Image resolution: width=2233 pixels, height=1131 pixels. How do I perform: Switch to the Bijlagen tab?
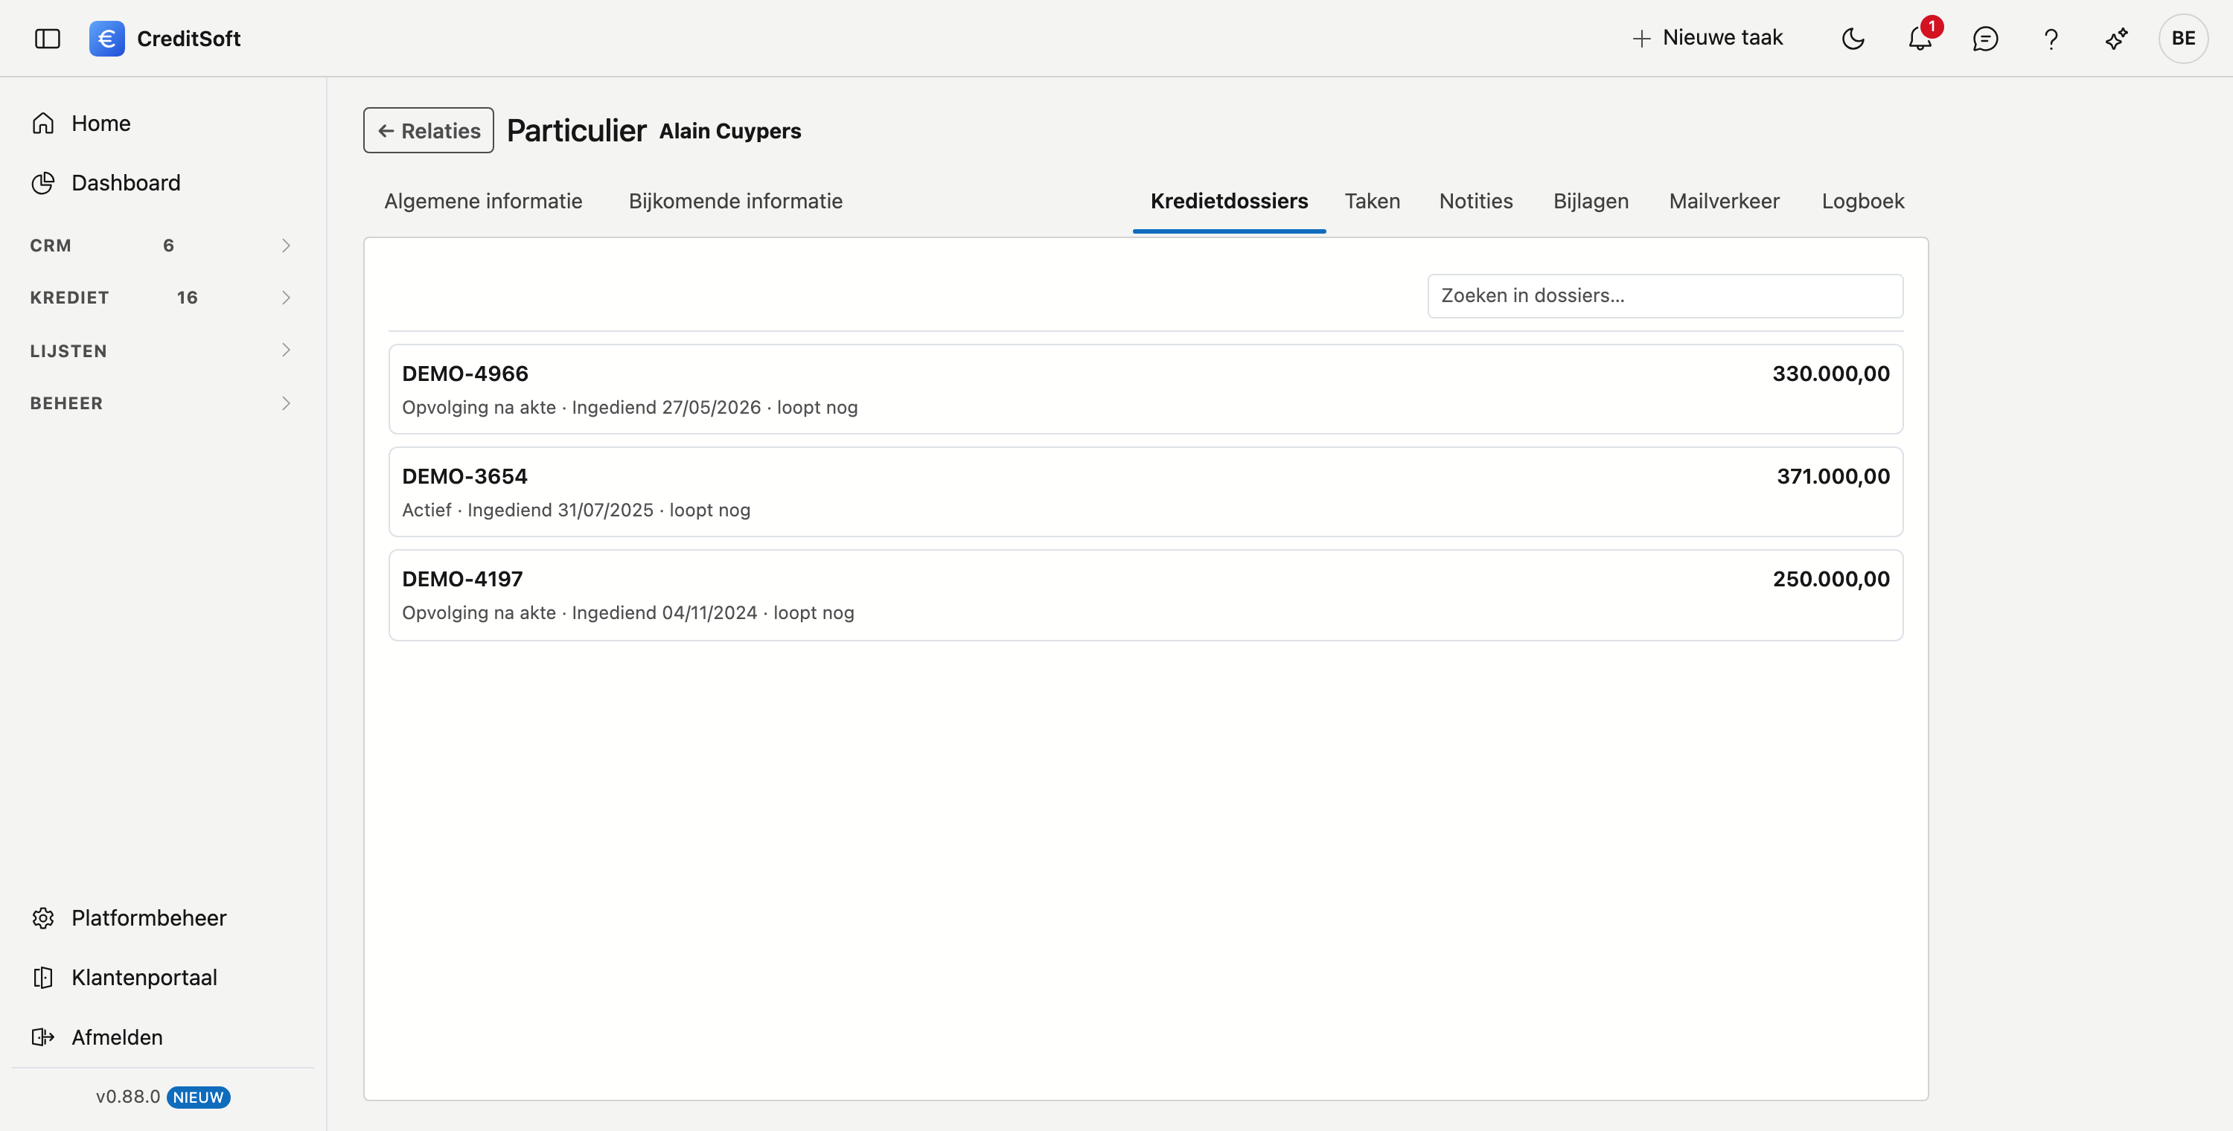(1591, 201)
